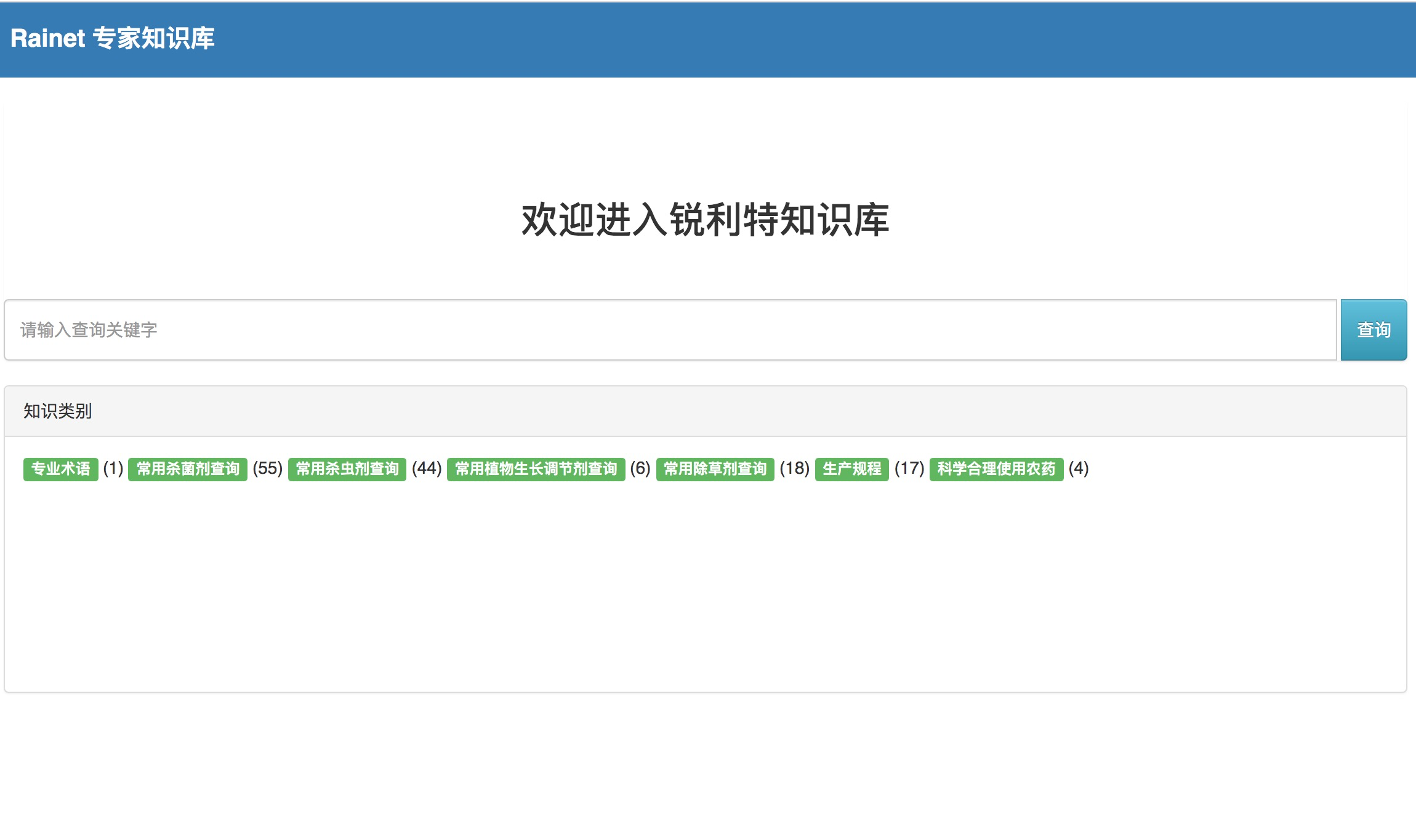The height and width of the screenshot is (816, 1416).
Task: Click the (18) count after 常用除草剂查询
Action: tap(795, 468)
